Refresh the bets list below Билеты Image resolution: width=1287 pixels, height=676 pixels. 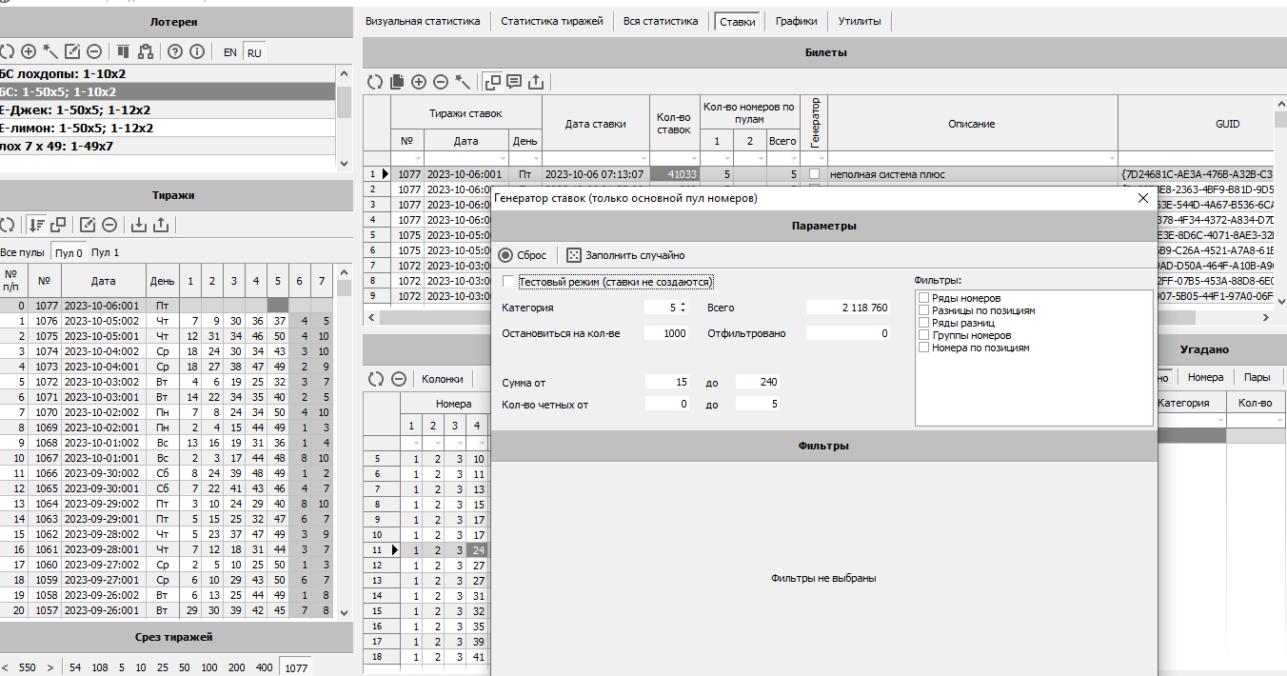[375, 379]
